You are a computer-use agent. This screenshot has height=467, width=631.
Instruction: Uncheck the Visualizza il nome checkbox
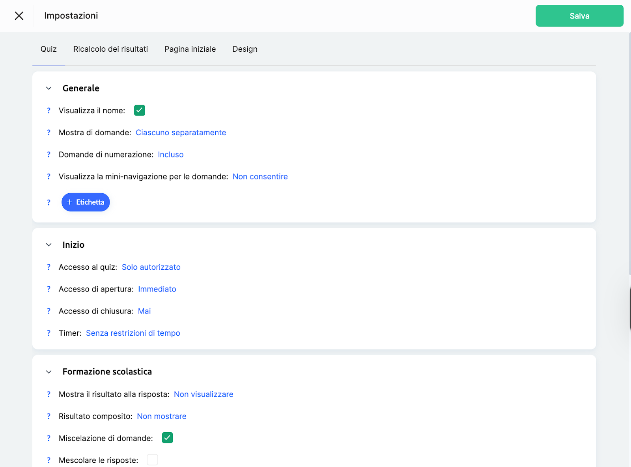140,110
